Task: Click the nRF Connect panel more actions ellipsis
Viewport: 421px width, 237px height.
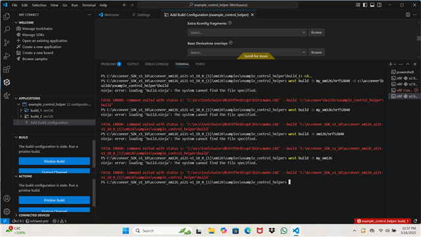Action: click(89, 14)
